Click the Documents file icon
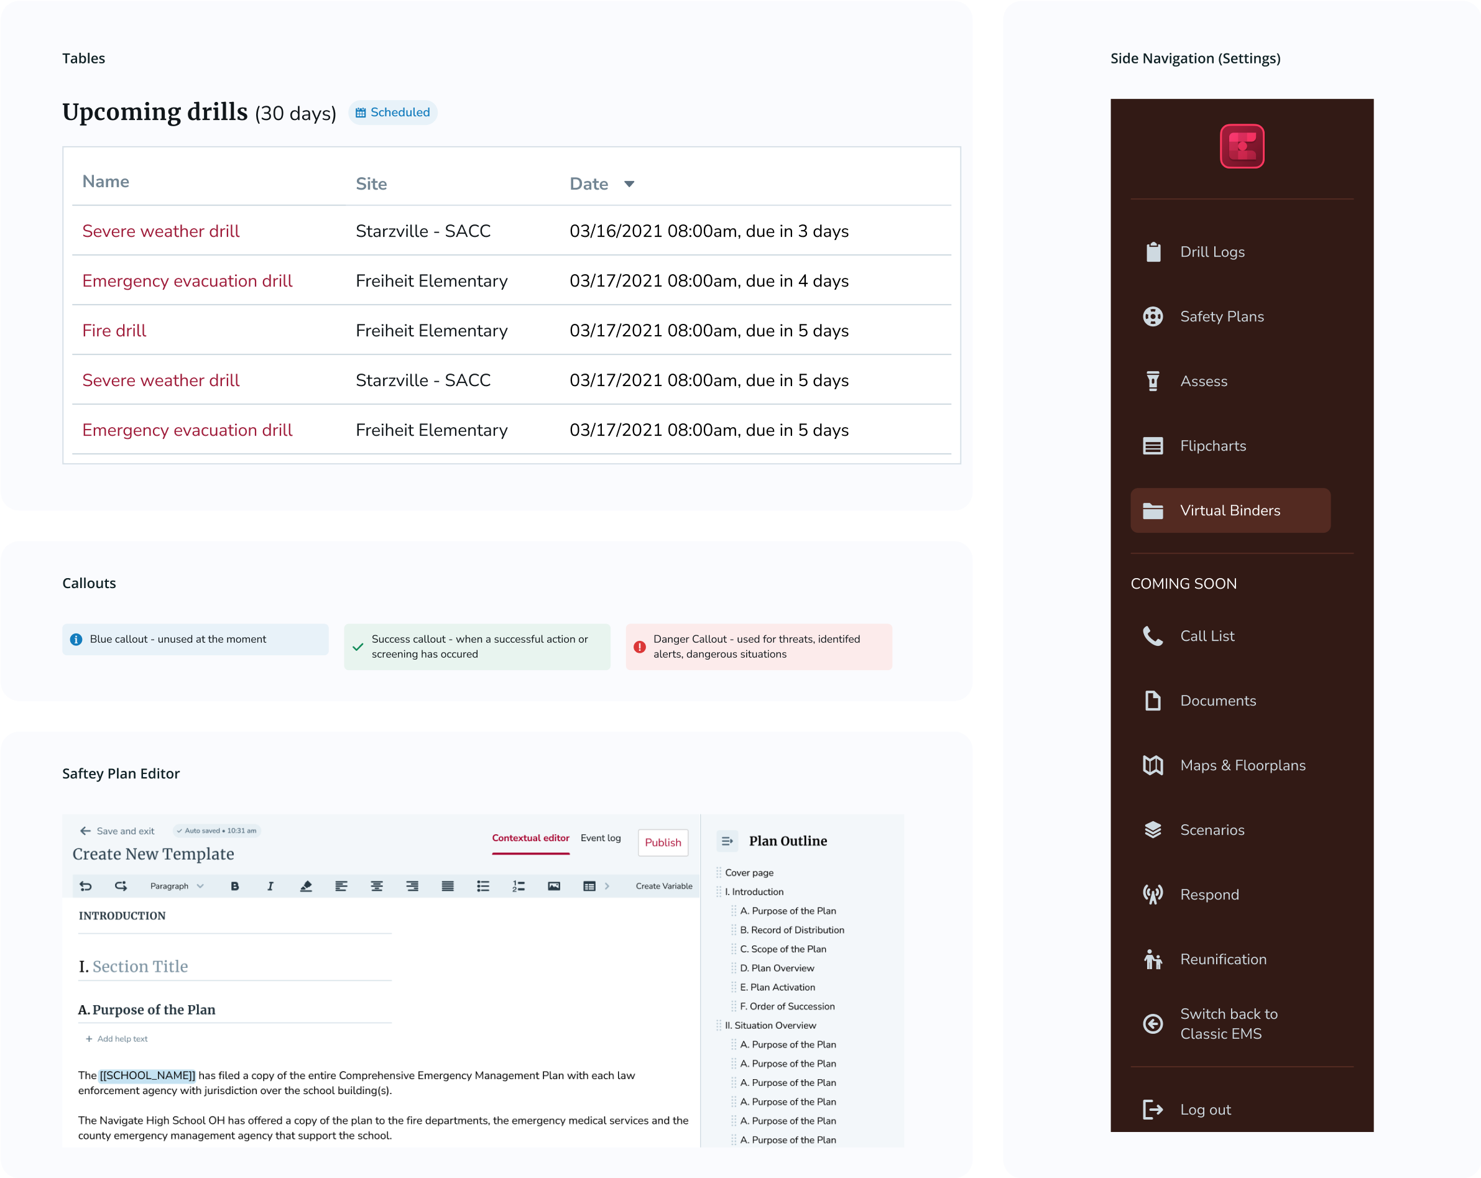 (1153, 701)
